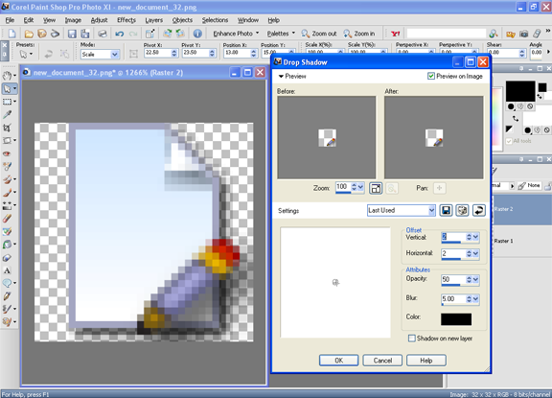The height and width of the screenshot is (398, 552).
Task: Select the Raster 1 layer
Action: 522,241
